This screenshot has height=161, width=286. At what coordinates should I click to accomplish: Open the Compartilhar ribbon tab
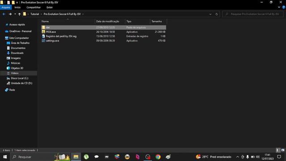point(34,7)
